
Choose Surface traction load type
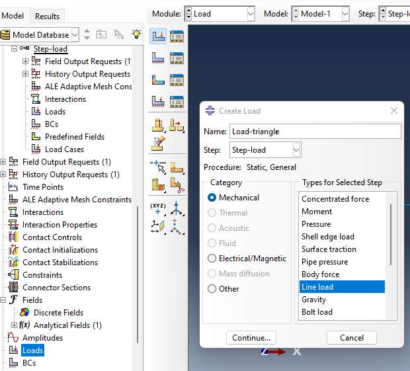pyautogui.click(x=329, y=249)
